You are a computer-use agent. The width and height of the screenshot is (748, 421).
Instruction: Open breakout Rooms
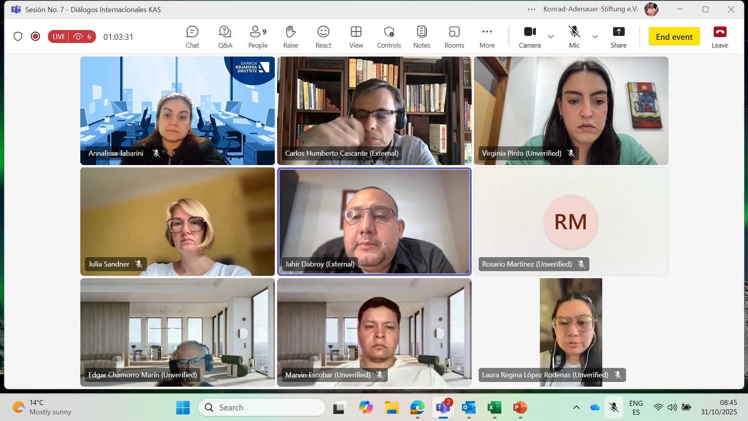click(x=454, y=37)
